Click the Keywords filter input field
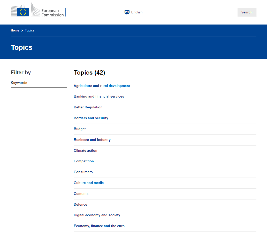The image size is (267, 232). (39, 92)
